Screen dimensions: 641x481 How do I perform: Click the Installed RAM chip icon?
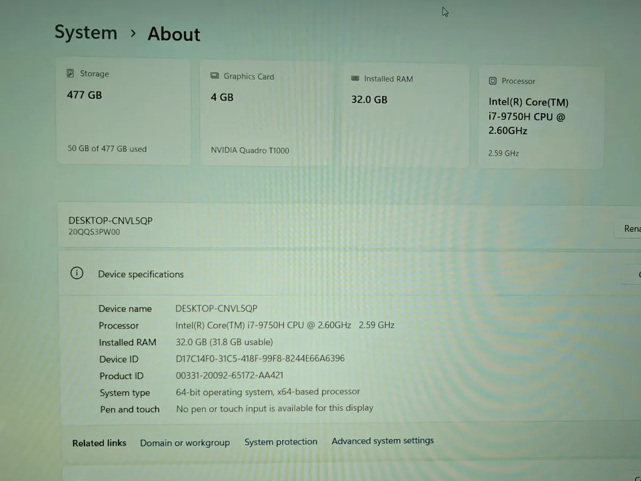pos(355,79)
